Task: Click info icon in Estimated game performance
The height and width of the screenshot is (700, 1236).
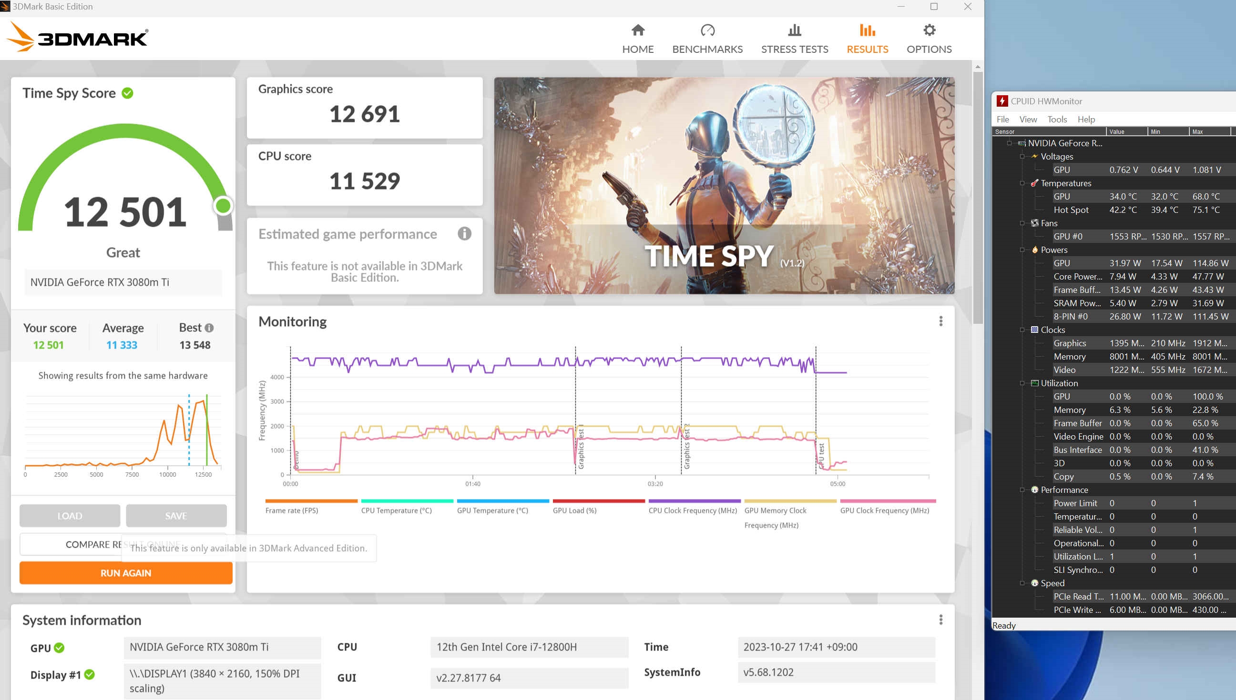Action: coord(464,234)
